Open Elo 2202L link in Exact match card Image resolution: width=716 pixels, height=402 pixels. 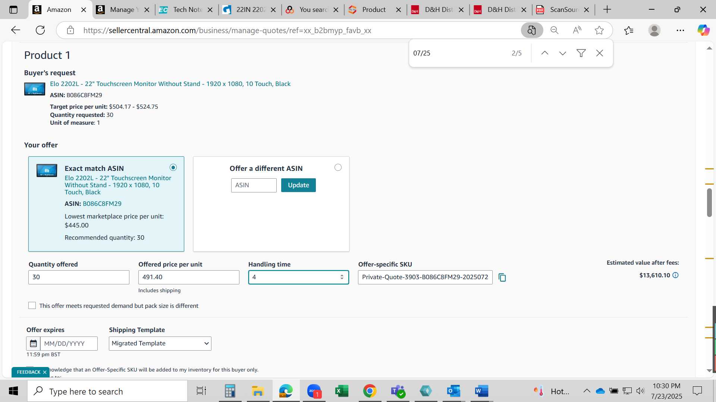[118, 185]
